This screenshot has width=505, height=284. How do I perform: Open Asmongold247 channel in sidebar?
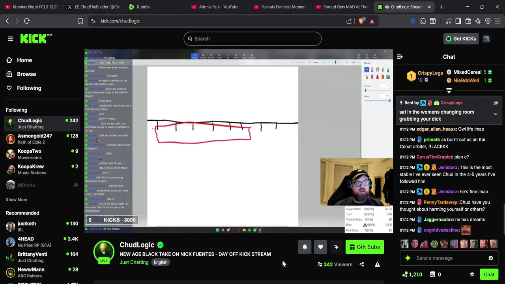click(x=41, y=139)
